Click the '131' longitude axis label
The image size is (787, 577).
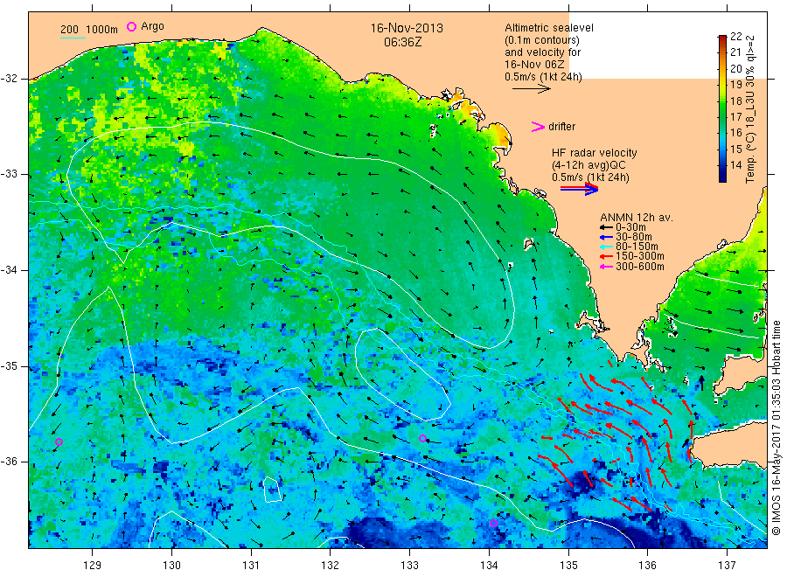click(251, 566)
